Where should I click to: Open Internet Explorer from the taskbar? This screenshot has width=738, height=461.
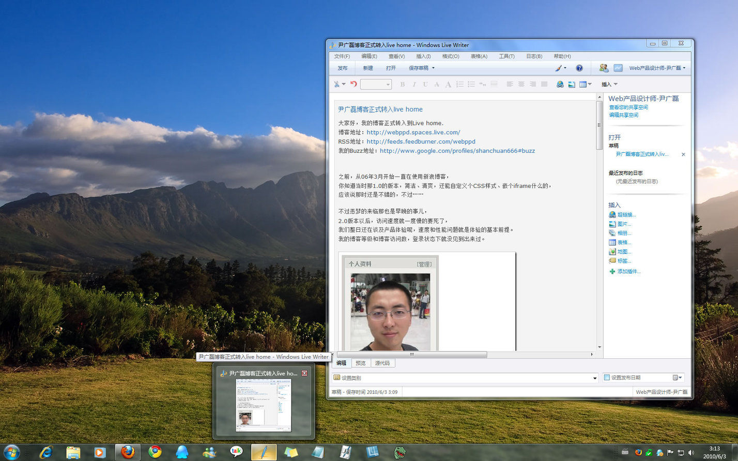47,452
